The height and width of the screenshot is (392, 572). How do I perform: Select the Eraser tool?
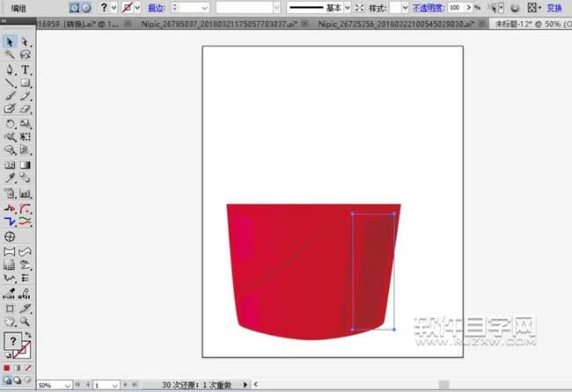point(25,109)
